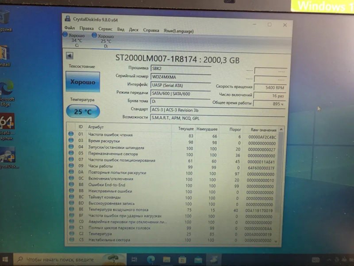Open Mail app from the taskbar
The image size is (354, 266).
point(198,260)
